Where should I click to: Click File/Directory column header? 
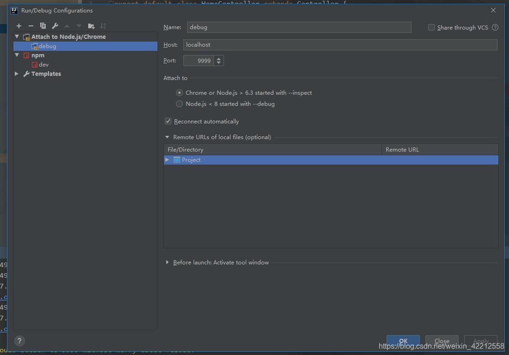273,149
